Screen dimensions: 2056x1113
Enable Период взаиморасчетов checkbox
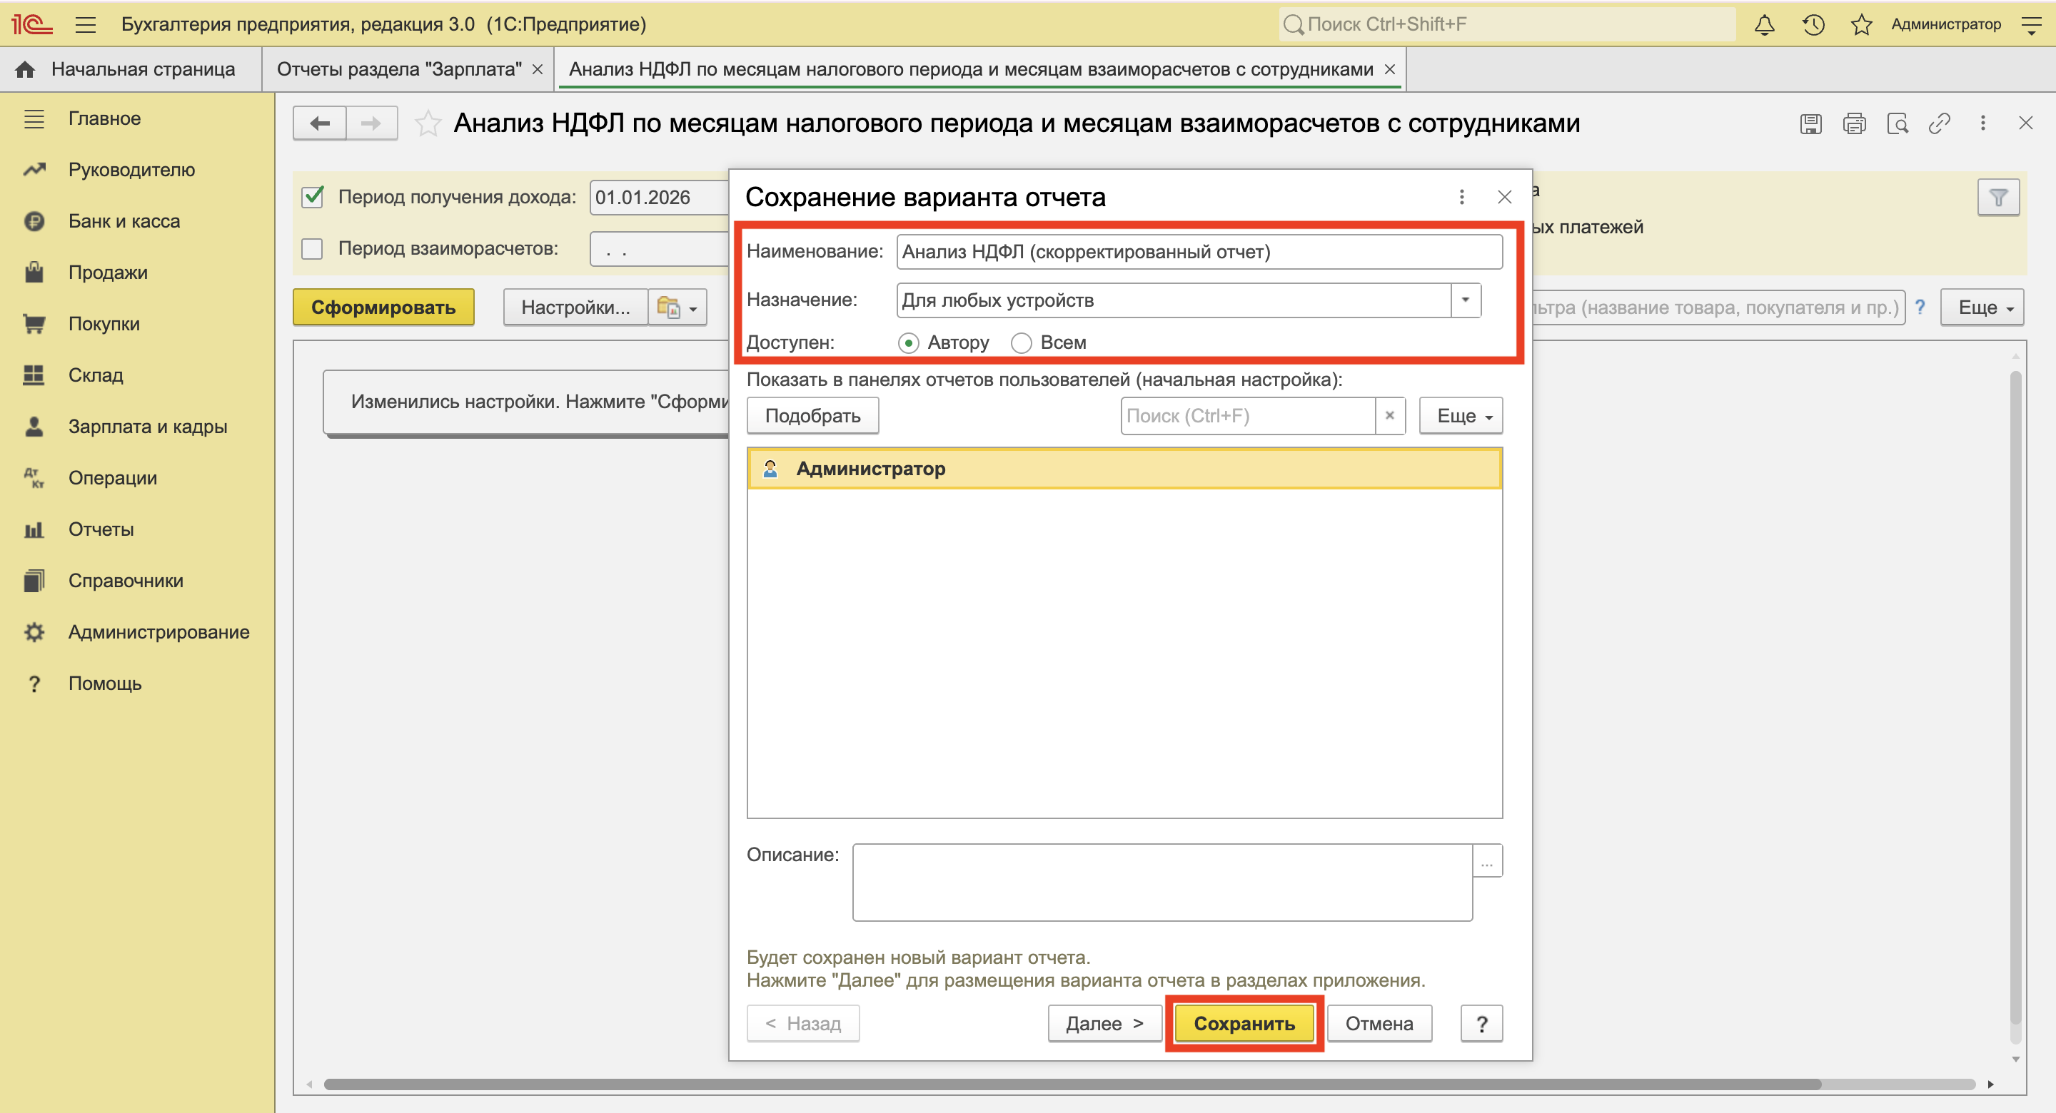pos(313,249)
